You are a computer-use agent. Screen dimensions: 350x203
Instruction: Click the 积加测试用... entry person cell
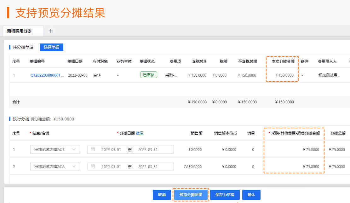[x=329, y=75]
